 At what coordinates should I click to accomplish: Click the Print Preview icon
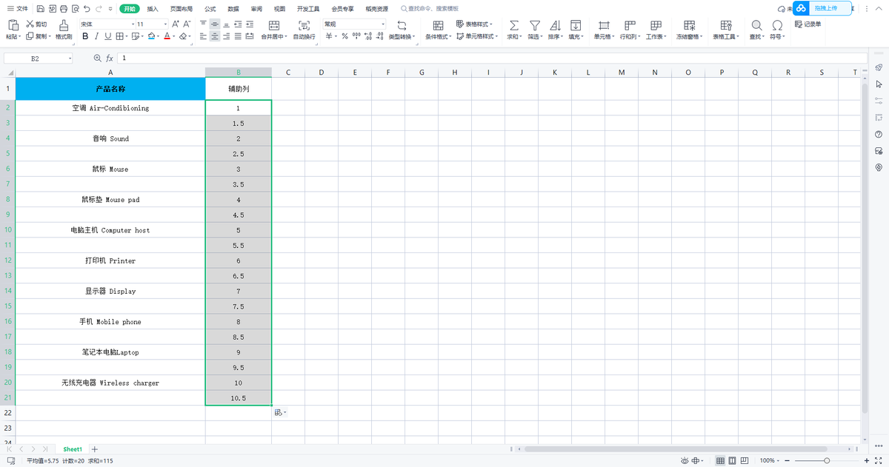(76, 9)
